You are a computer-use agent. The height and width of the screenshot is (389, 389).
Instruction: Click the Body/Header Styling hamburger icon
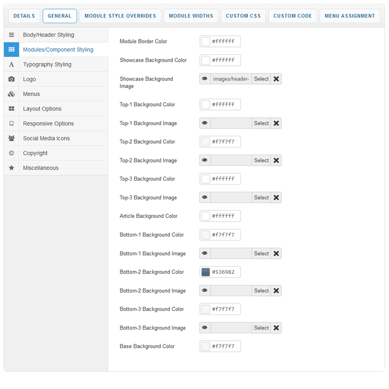(11, 35)
